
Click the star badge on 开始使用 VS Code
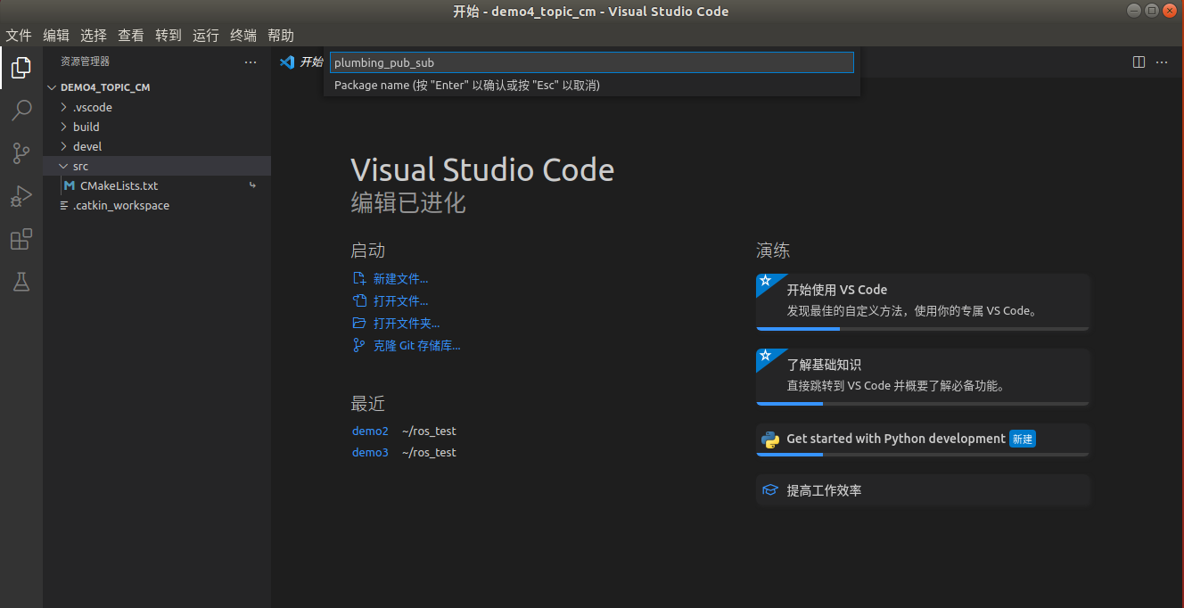coord(765,281)
